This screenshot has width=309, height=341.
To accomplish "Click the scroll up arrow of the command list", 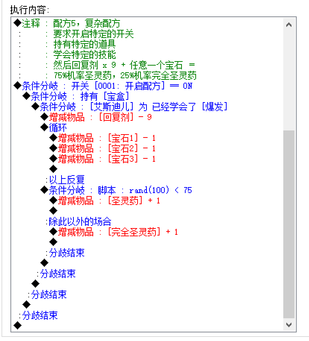I will pyautogui.click(x=289, y=25).
